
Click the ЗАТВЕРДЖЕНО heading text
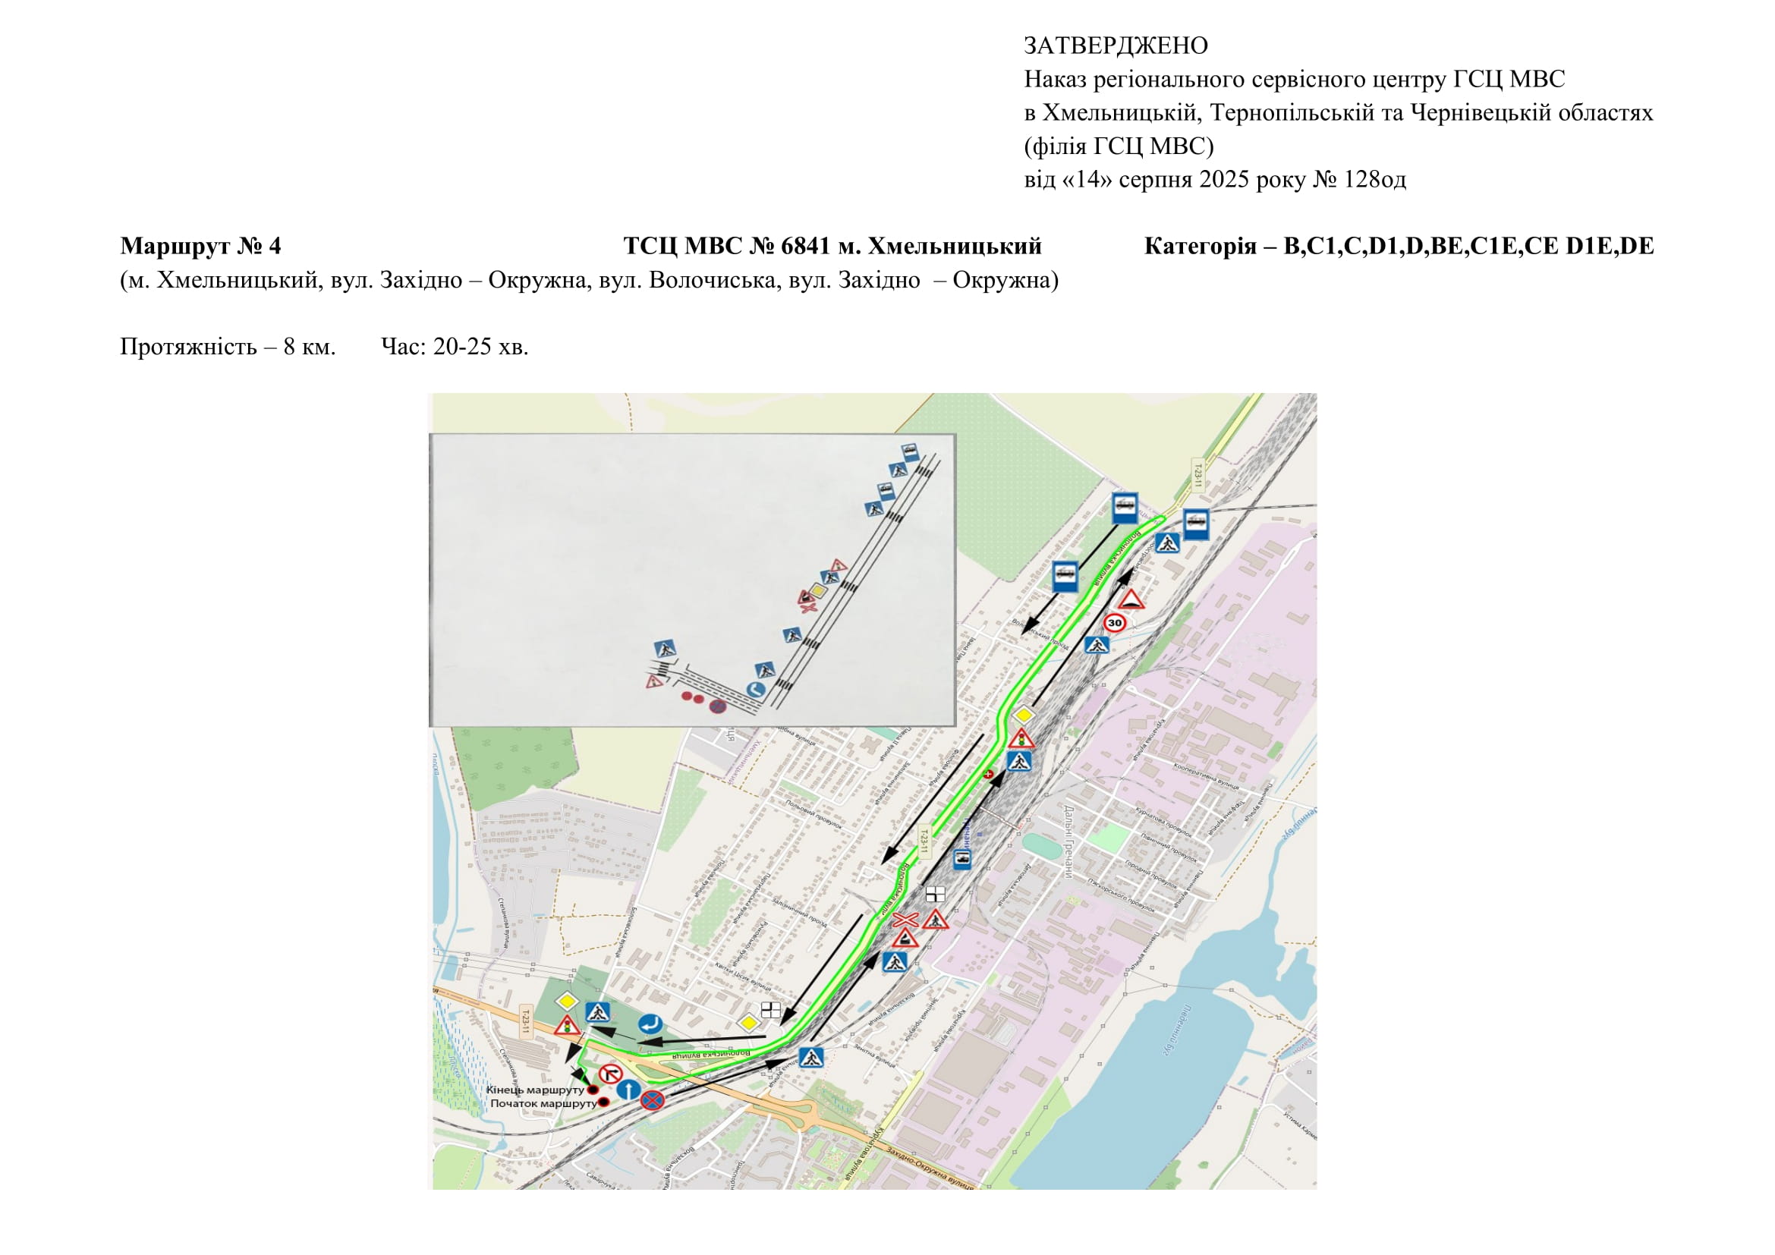(x=1116, y=46)
